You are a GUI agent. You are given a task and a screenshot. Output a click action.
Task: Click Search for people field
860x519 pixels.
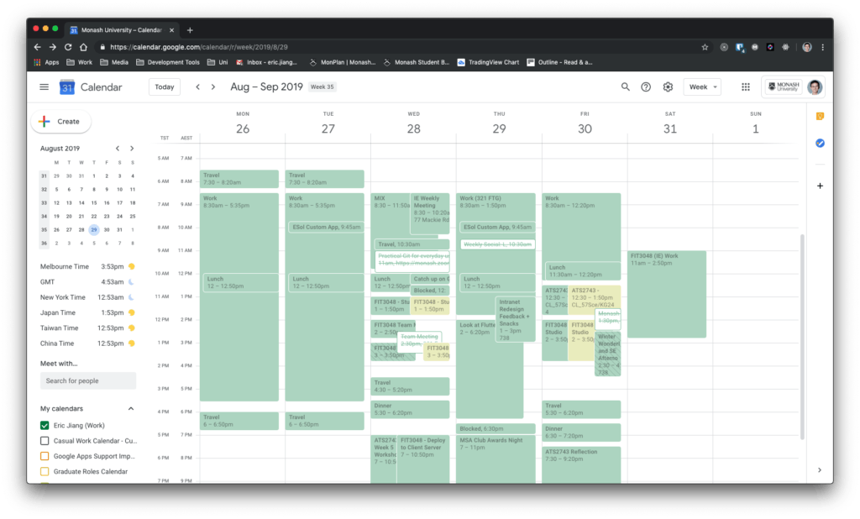87,380
